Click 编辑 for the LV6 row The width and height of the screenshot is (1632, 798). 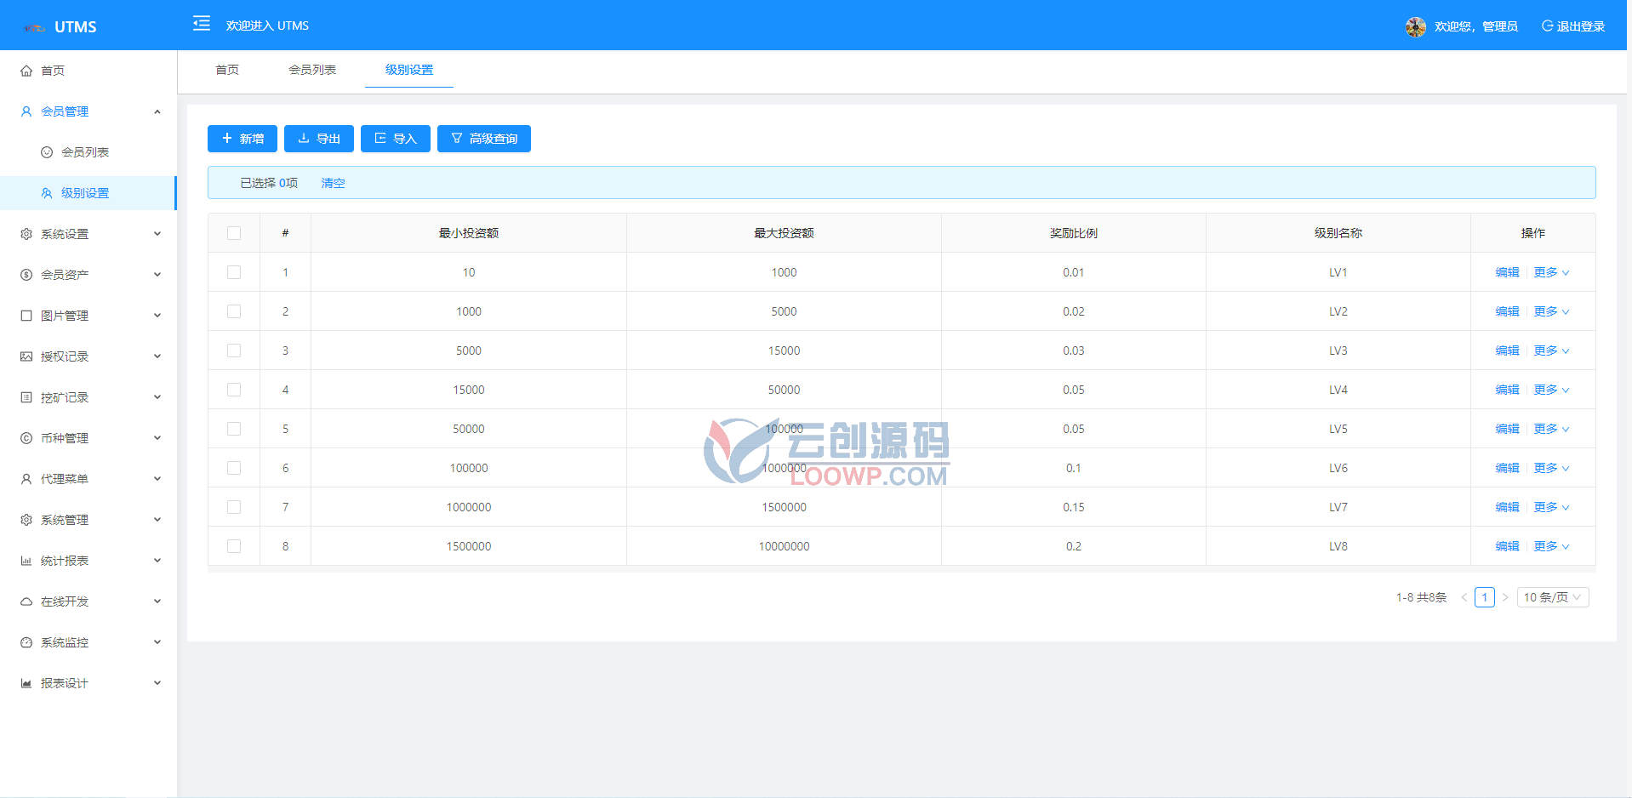[1507, 468]
